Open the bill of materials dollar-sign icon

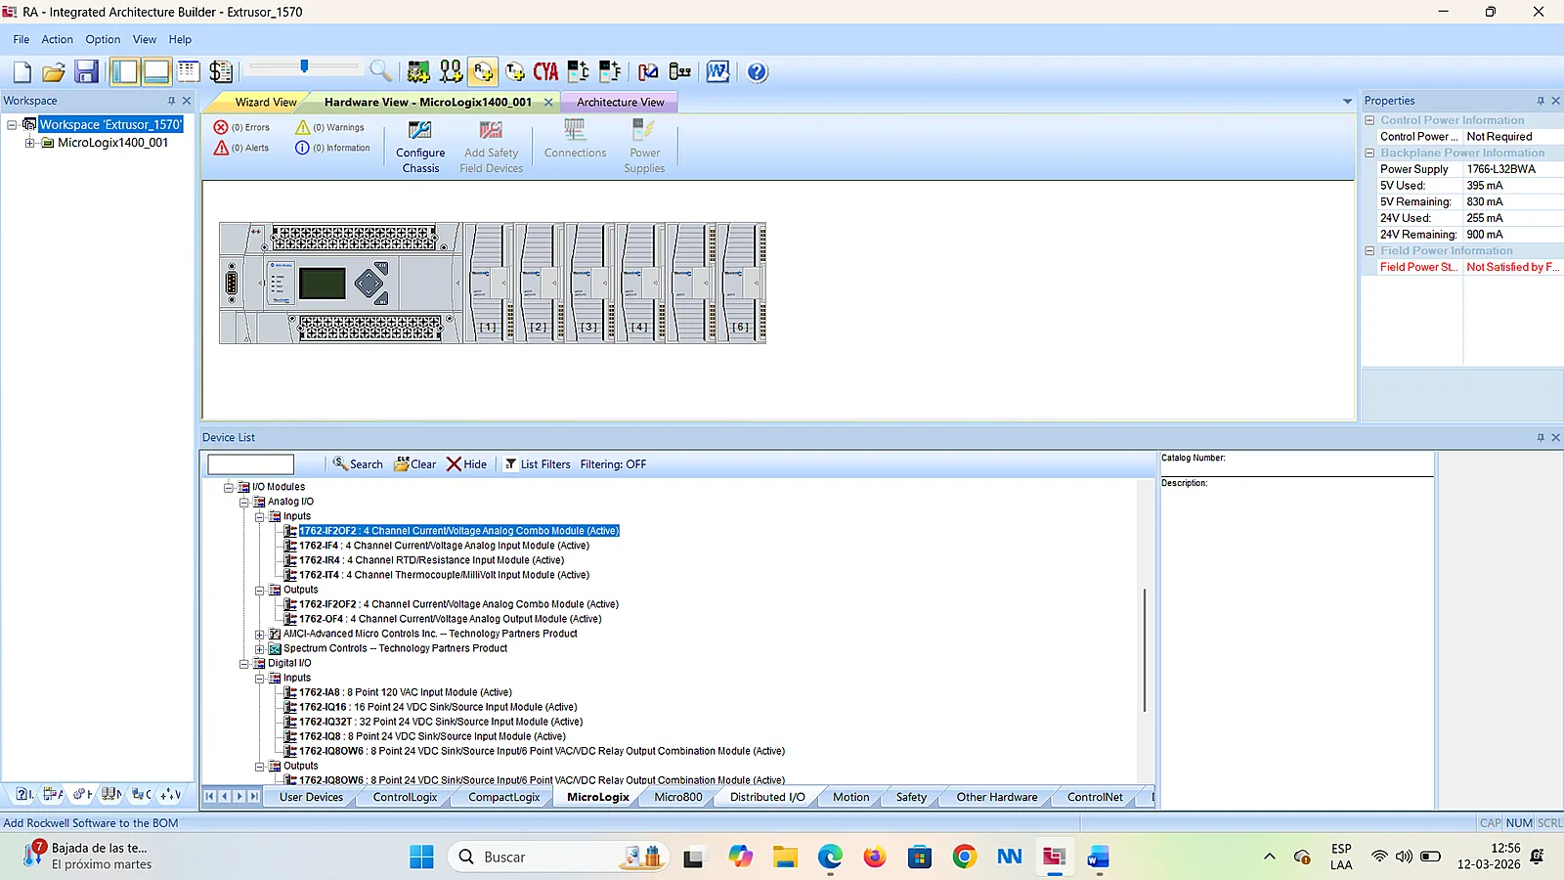221,71
